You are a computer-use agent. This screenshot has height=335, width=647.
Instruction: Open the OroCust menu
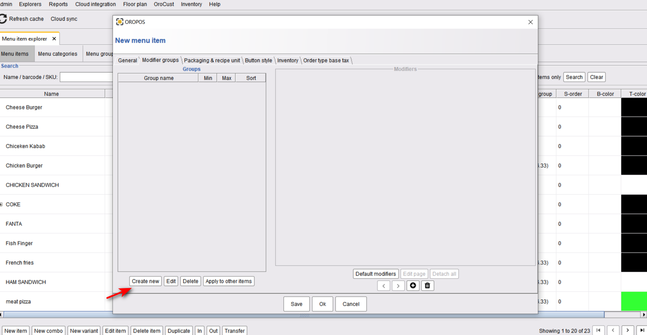[164, 4]
